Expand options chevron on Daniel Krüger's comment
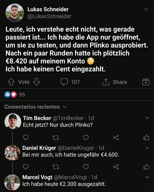 tap(147, 148)
